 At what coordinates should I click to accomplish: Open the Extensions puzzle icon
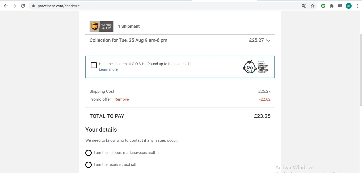[x=332, y=6]
